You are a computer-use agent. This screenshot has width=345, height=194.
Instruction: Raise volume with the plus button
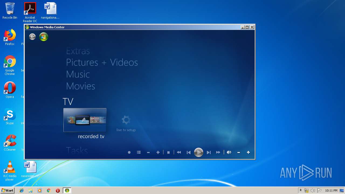pos(248,153)
